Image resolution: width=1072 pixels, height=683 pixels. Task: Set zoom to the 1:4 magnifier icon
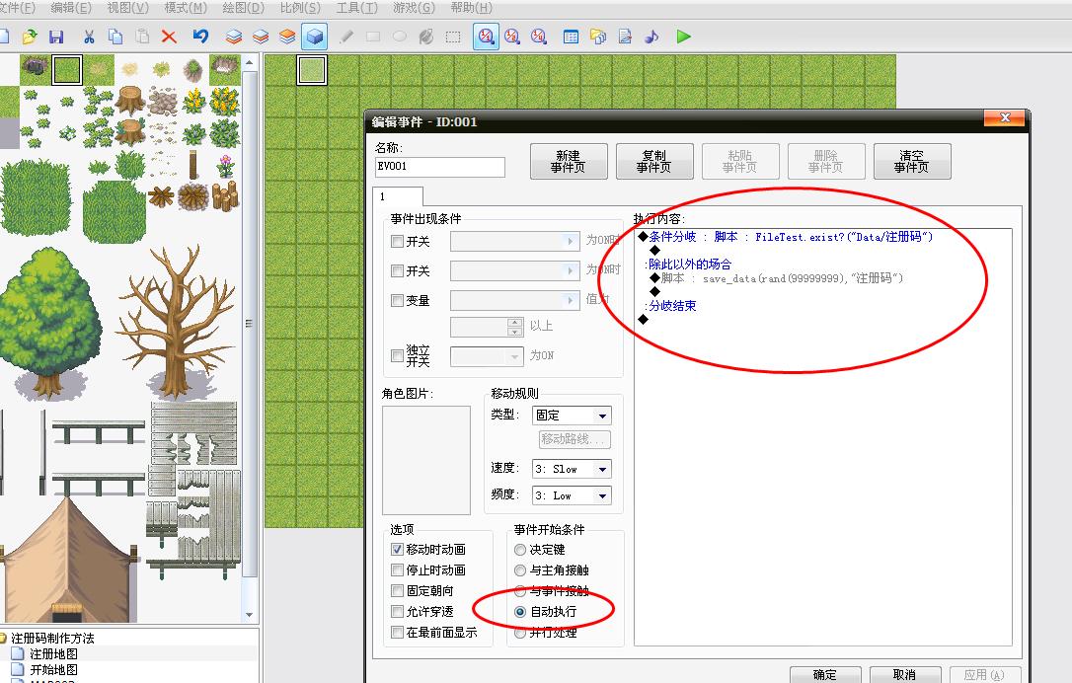pyautogui.click(x=539, y=37)
